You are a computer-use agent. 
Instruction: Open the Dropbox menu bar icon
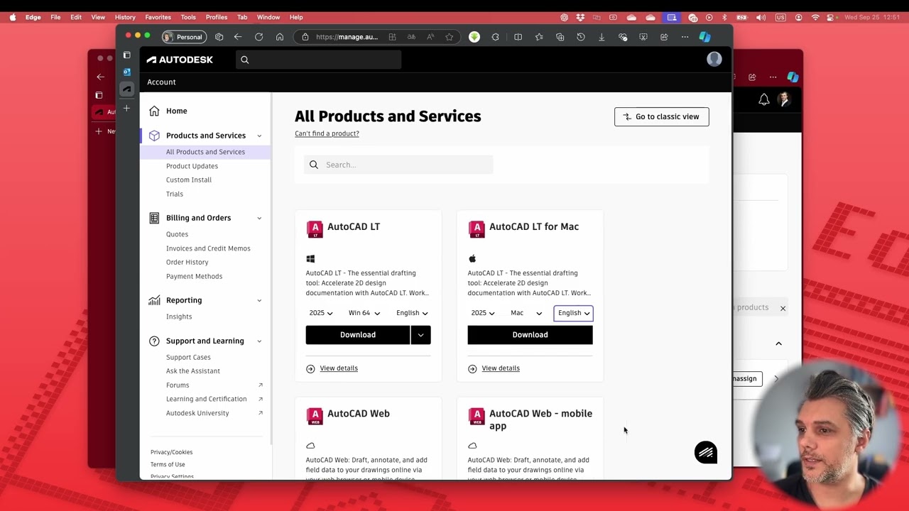[x=581, y=17]
